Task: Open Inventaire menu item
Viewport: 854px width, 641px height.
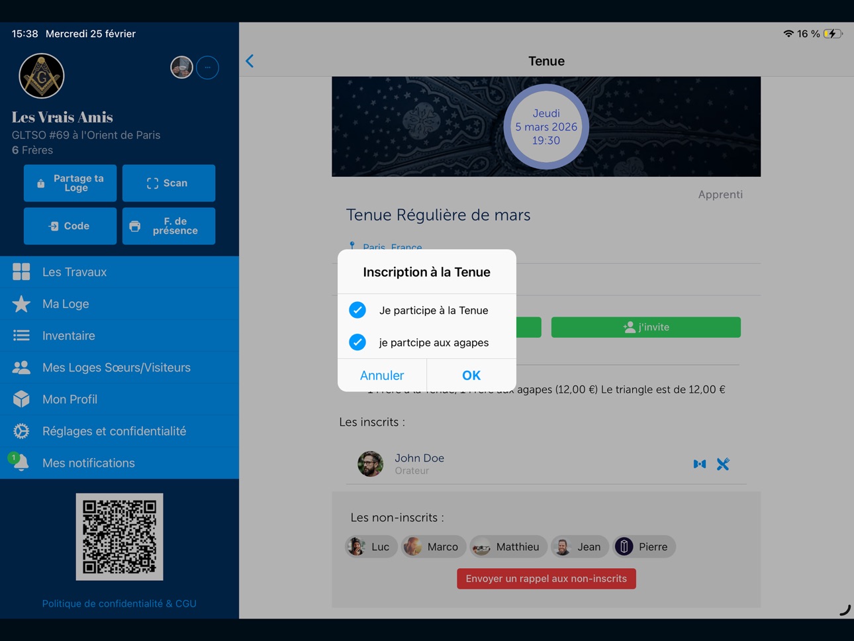Action: (x=119, y=336)
